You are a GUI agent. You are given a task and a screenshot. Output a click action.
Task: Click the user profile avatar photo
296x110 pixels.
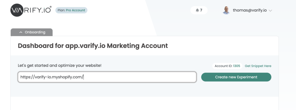click(226, 10)
